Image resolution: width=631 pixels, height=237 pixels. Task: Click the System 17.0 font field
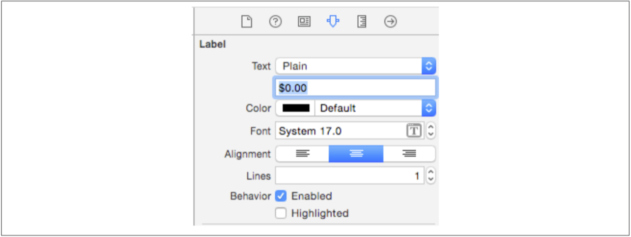point(340,131)
